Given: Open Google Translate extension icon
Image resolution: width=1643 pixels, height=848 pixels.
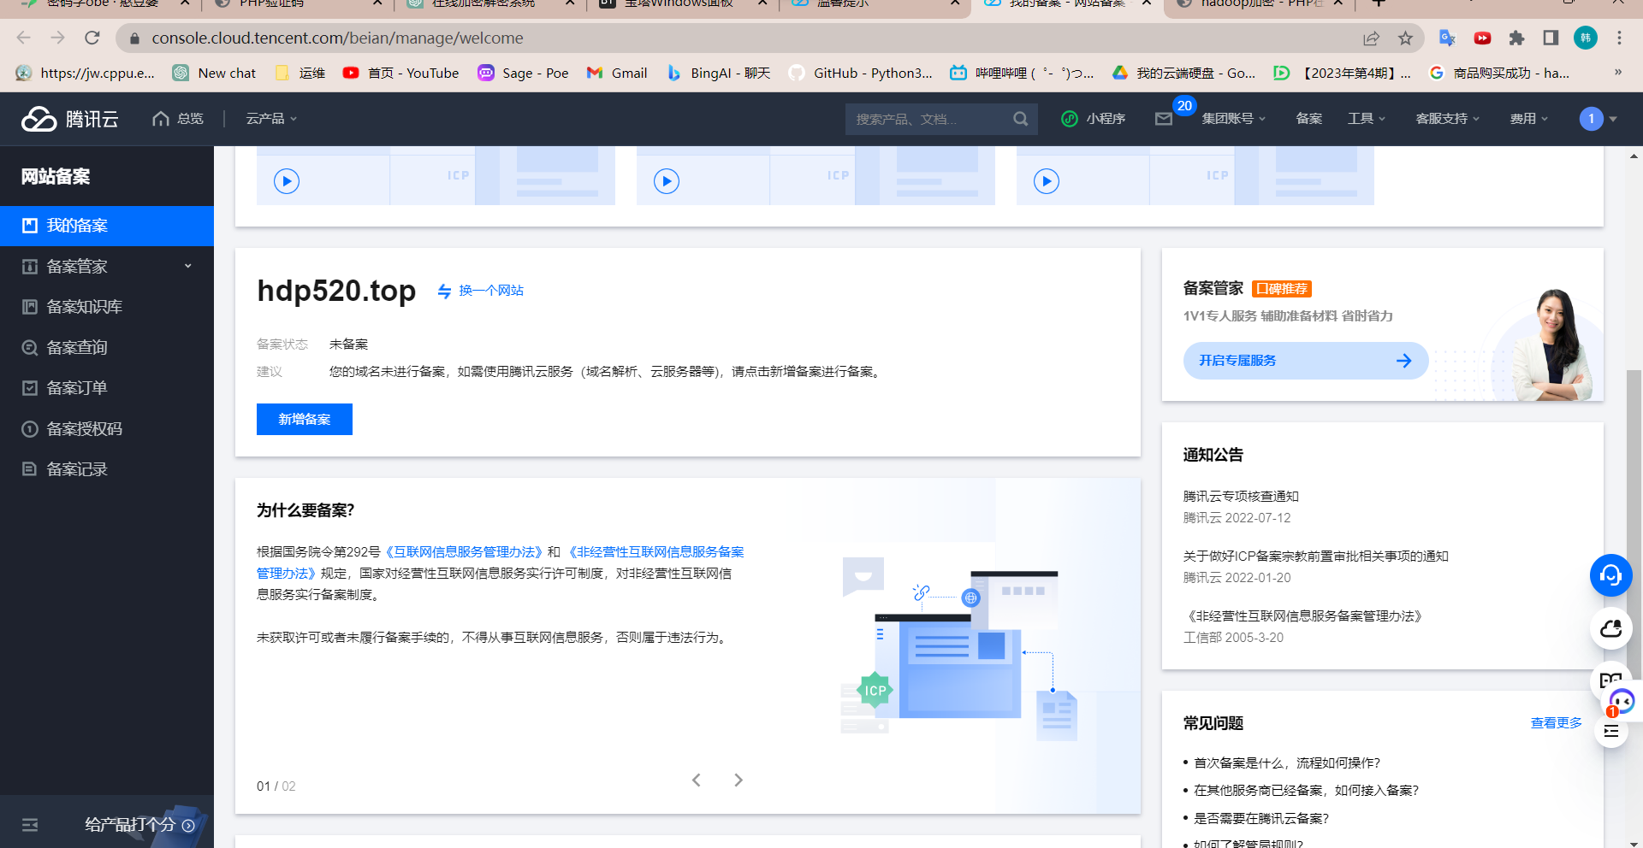Looking at the screenshot, I should pos(1447,38).
